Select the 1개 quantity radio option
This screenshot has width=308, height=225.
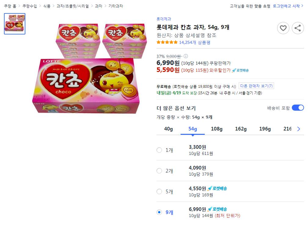point(159,150)
